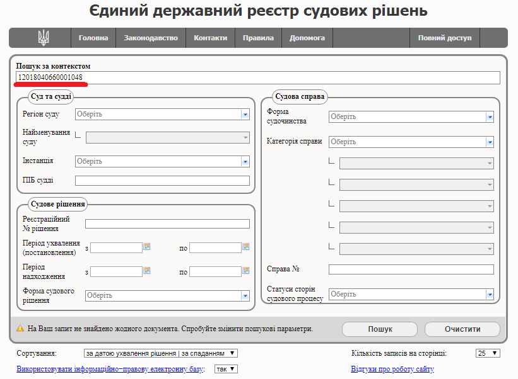Open the Відгуки про роботу сайту link
The image size is (518, 379).
point(392,369)
